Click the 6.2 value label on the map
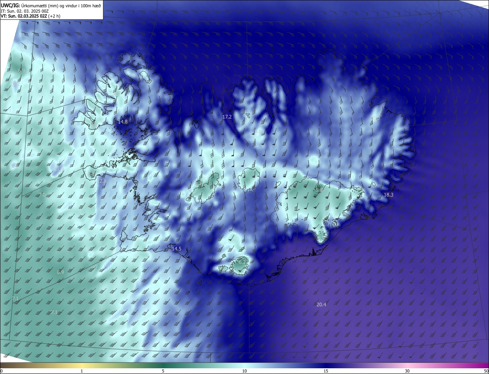This screenshot has height=374, width=489. tap(243, 262)
